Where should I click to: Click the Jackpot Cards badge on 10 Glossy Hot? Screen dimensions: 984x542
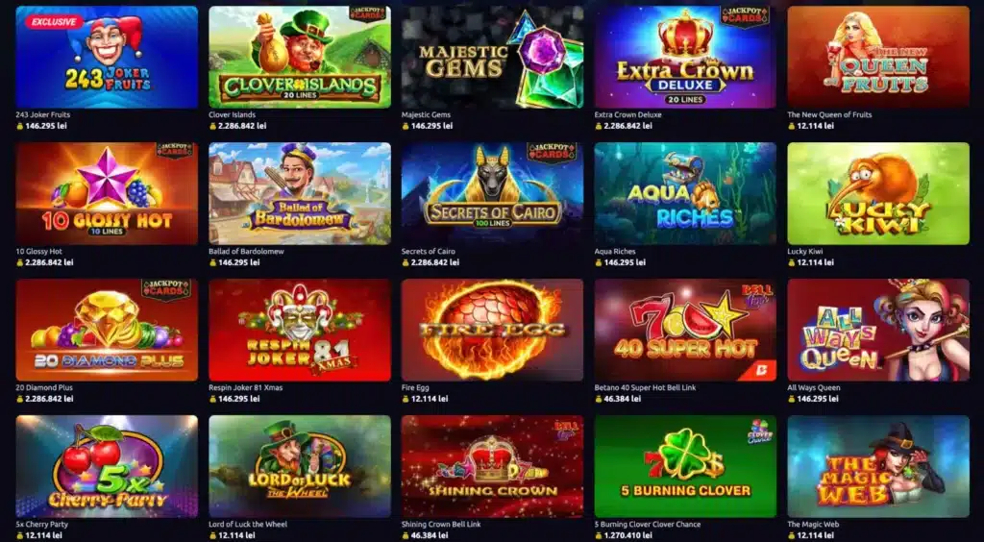pos(175,151)
